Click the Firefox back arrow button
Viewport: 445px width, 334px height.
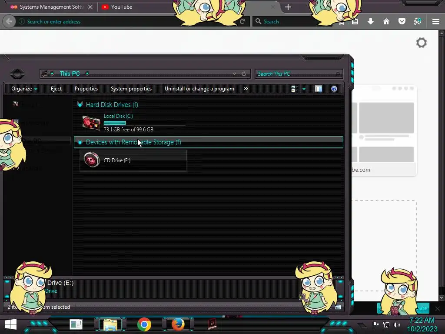9,22
